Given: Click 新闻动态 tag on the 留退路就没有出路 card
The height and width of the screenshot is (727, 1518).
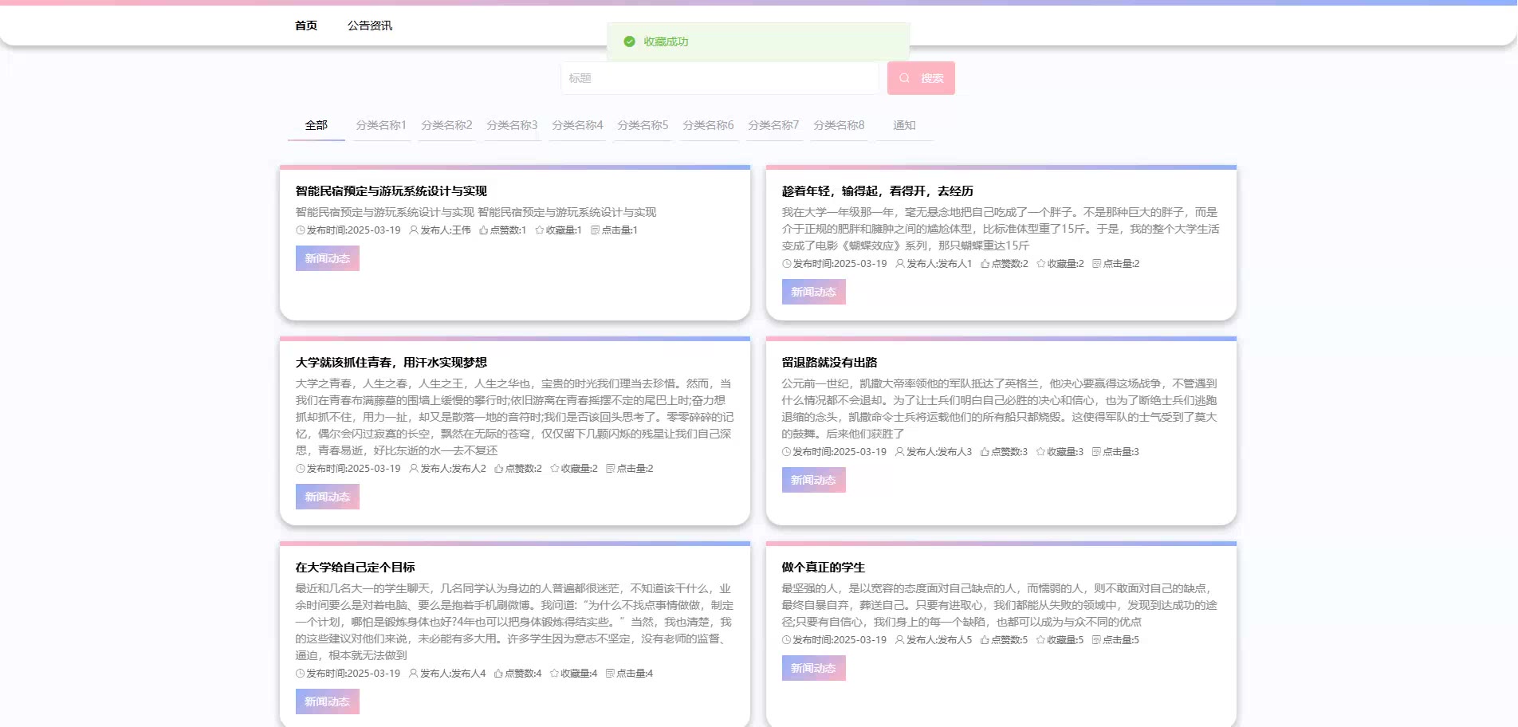Looking at the screenshot, I should point(814,480).
